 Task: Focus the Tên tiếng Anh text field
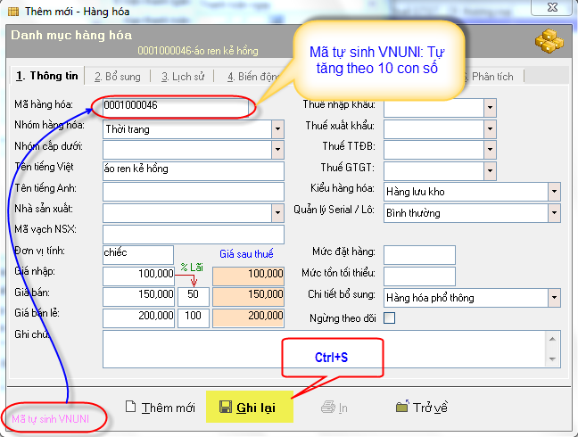(193, 192)
